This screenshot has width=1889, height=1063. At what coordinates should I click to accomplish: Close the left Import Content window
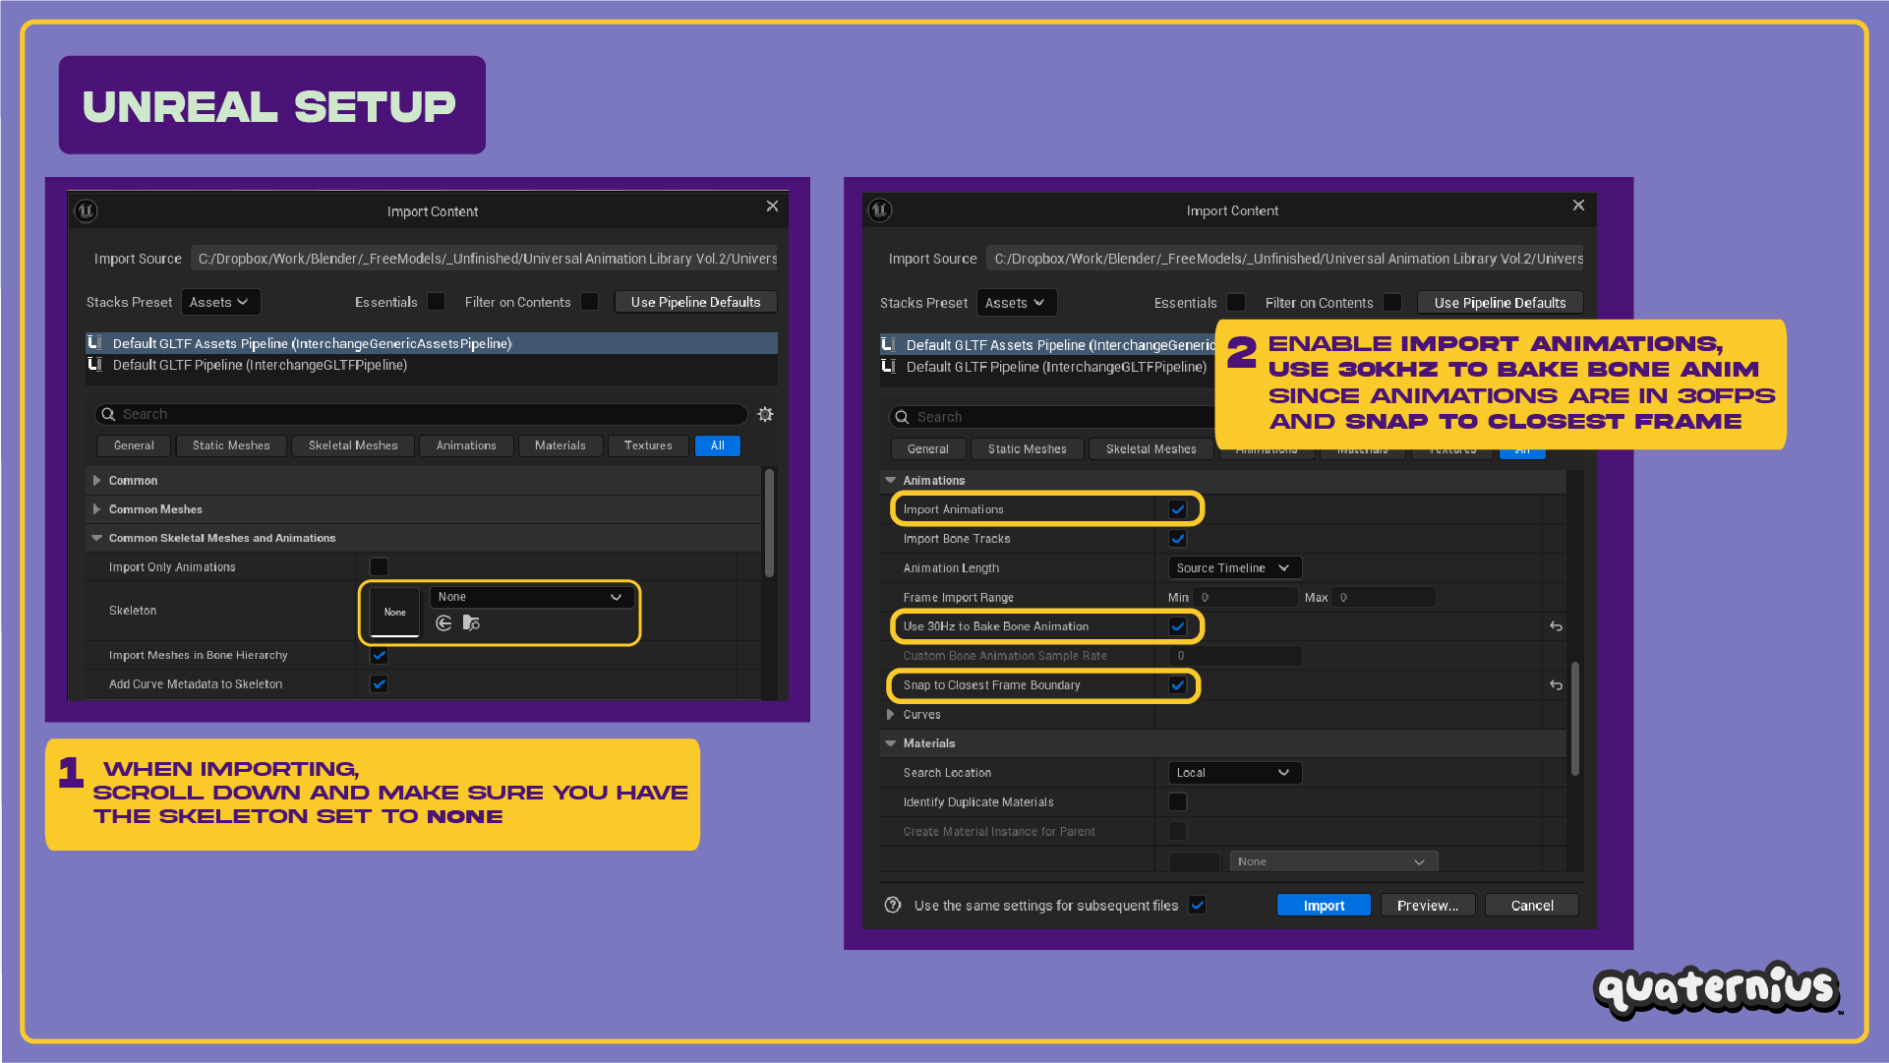pyautogui.click(x=772, y=206)
